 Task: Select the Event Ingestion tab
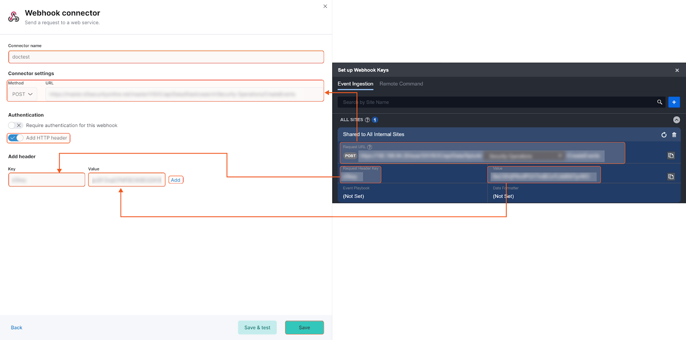355,84
